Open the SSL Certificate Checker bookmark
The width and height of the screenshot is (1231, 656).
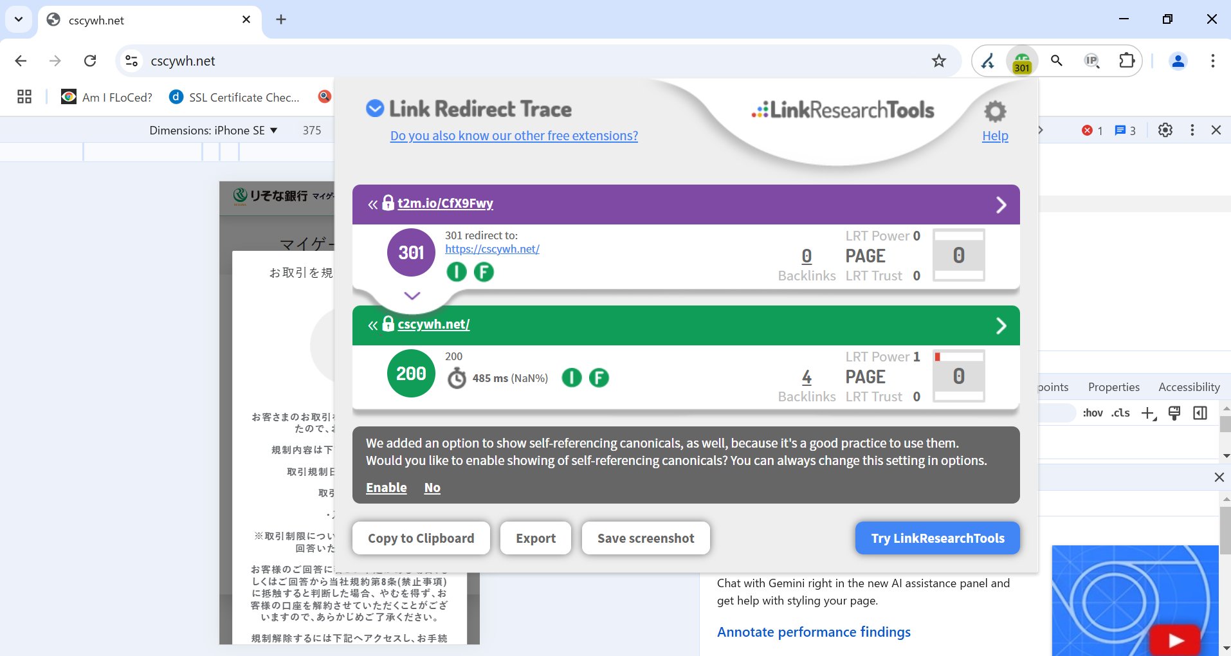click(234, 97)
